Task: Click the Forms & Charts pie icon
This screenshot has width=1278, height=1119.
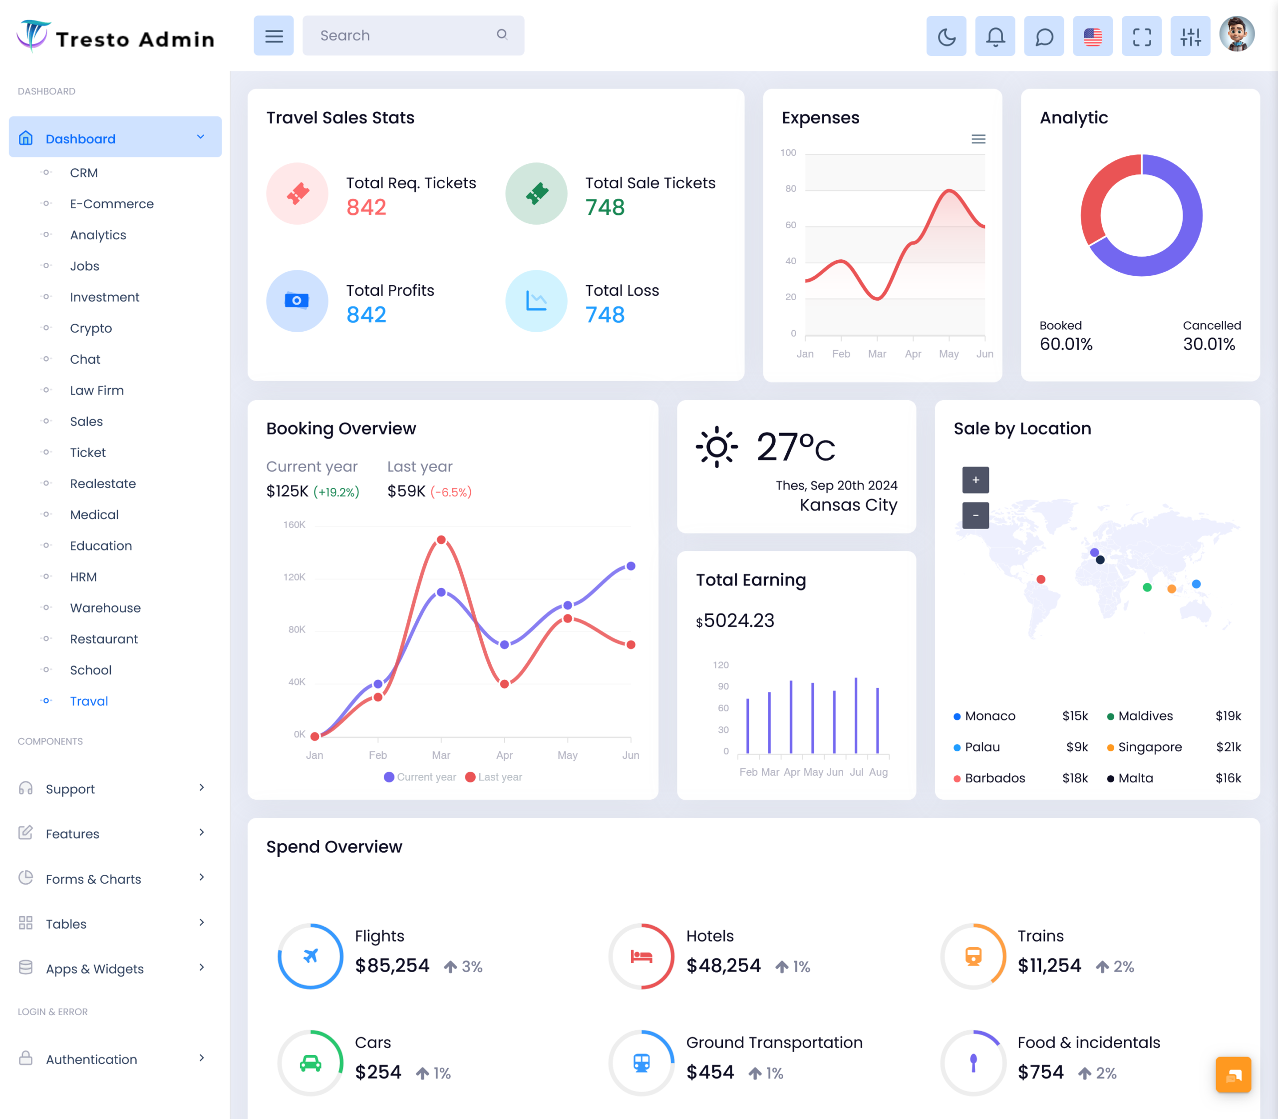Action: [x=25, y=877]
